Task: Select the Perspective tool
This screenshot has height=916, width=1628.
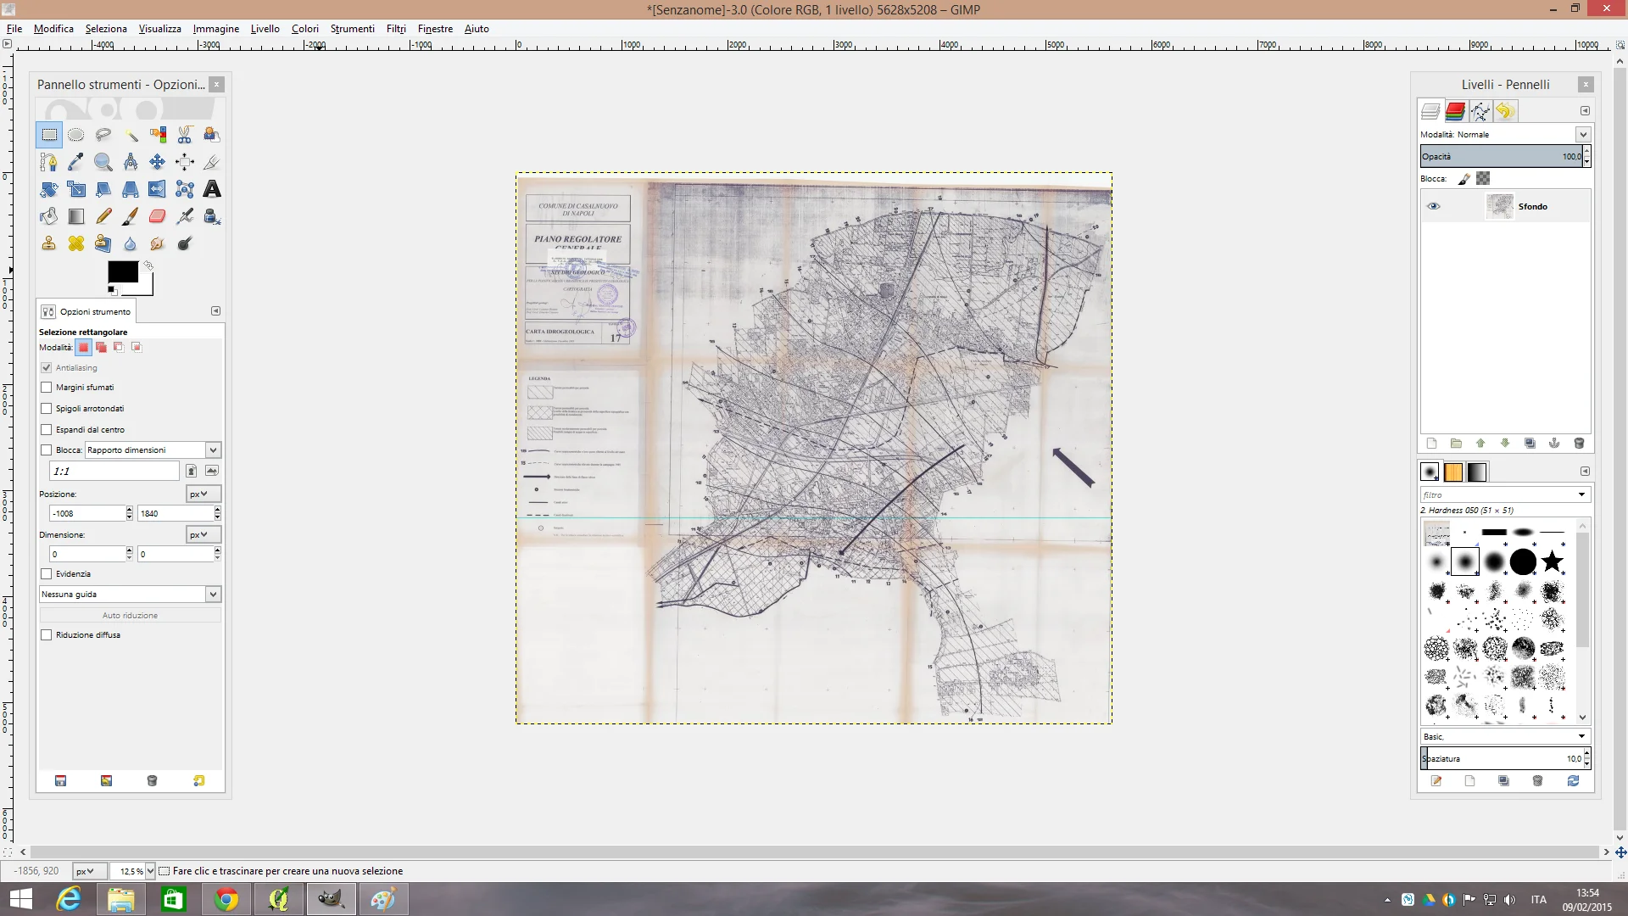Action: point(131,189)
